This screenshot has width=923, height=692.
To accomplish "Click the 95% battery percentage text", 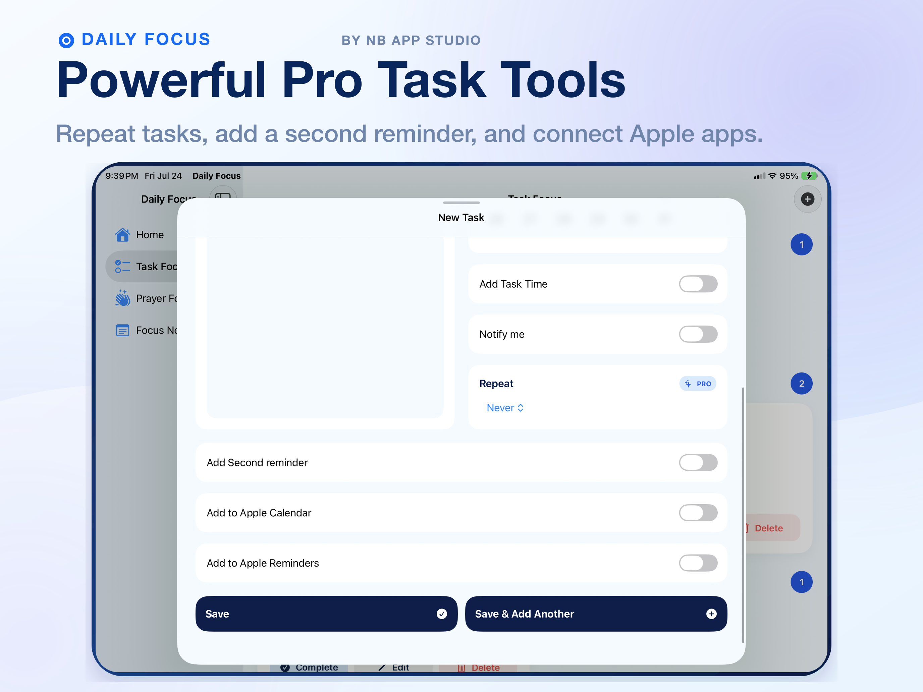I will tap(789, 176).
